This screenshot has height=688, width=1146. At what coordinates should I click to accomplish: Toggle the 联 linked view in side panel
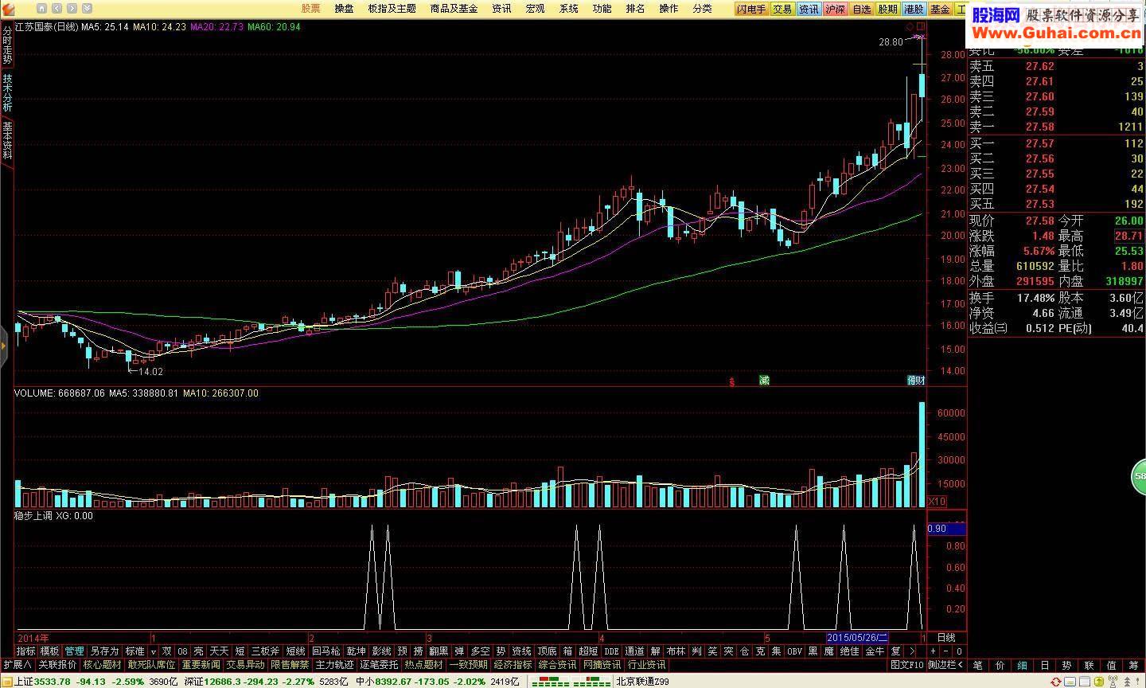(x=1089, y=665)
